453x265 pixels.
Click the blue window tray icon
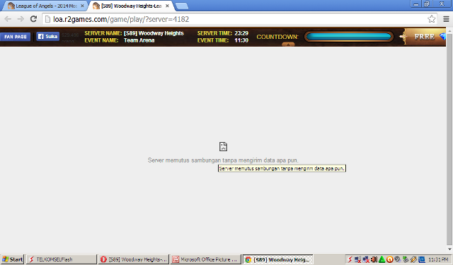(422, 259)
